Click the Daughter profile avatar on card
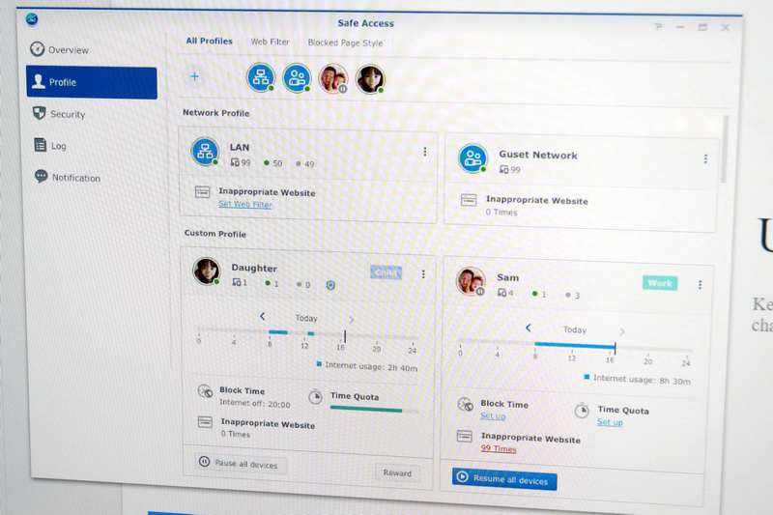 pyautogui.click(x=206, y=271)
